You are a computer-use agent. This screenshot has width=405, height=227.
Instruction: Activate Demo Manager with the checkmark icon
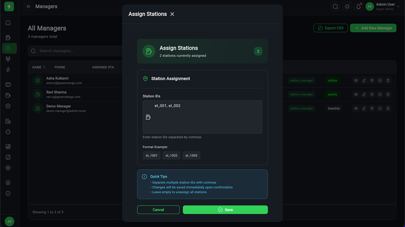click(x=380, y=108)
